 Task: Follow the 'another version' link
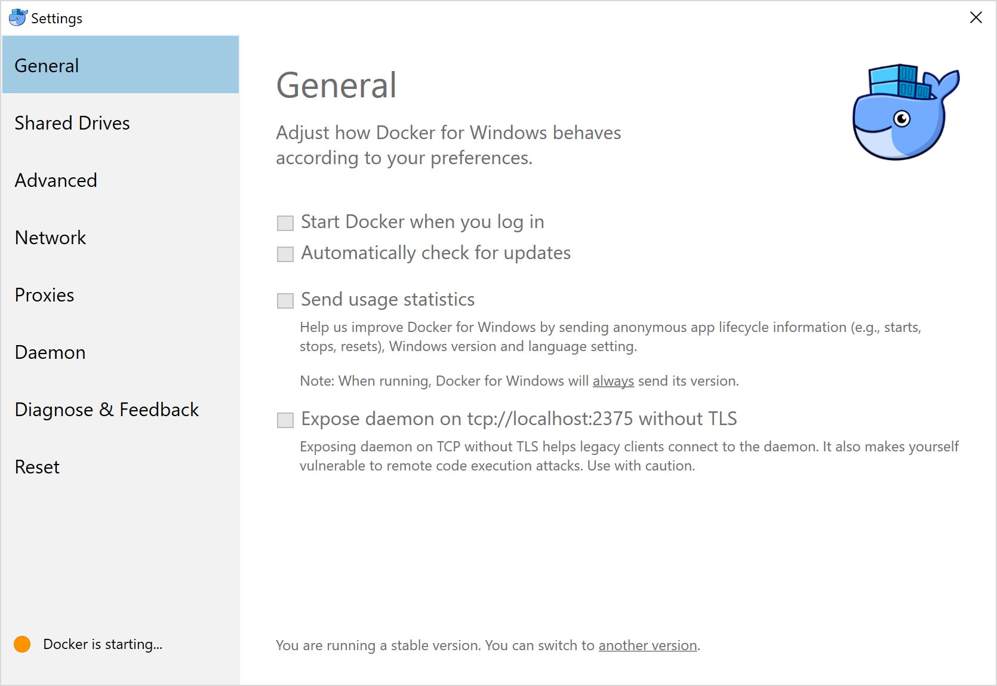pos(648,645)
